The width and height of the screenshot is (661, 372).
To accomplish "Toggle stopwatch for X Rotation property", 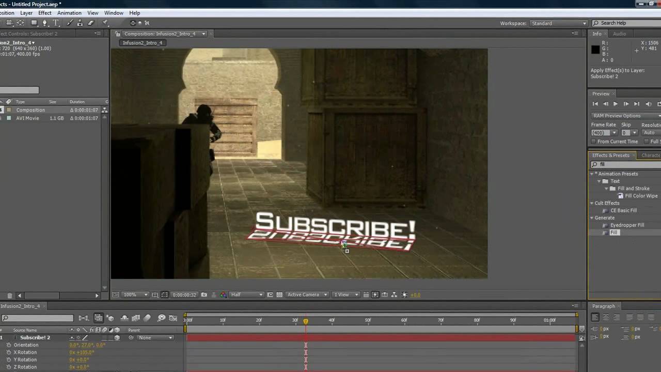I will click(9, 352).
